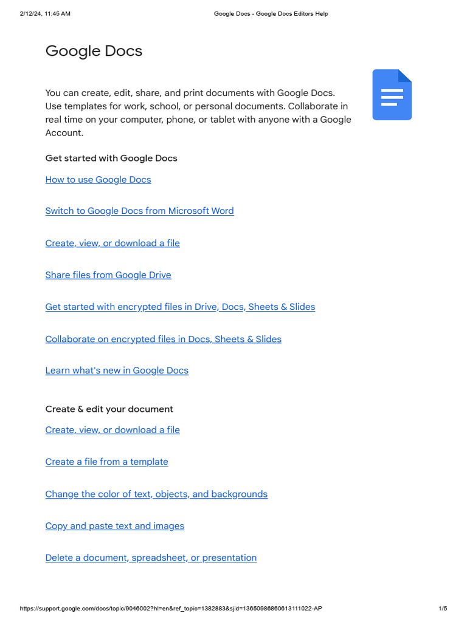Open the How to use Google Docs link
467x622 pixels.
pos(98,180)
